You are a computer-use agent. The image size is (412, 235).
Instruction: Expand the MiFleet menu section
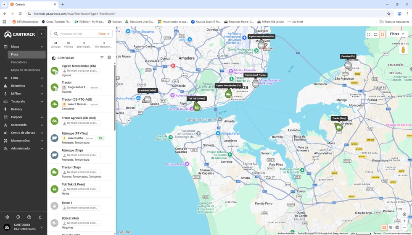42,94
